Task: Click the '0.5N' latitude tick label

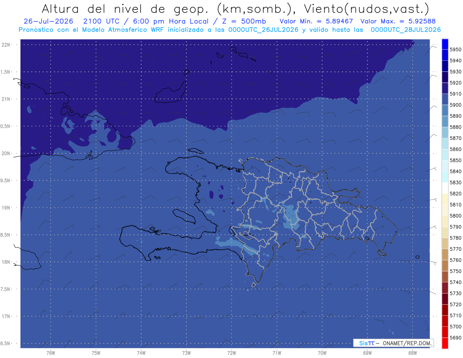Action: (6, 126)
